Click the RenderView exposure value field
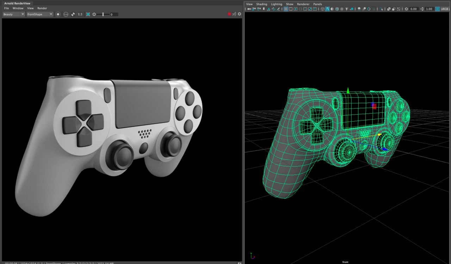451x264 pixels. (x=114, y=14)
